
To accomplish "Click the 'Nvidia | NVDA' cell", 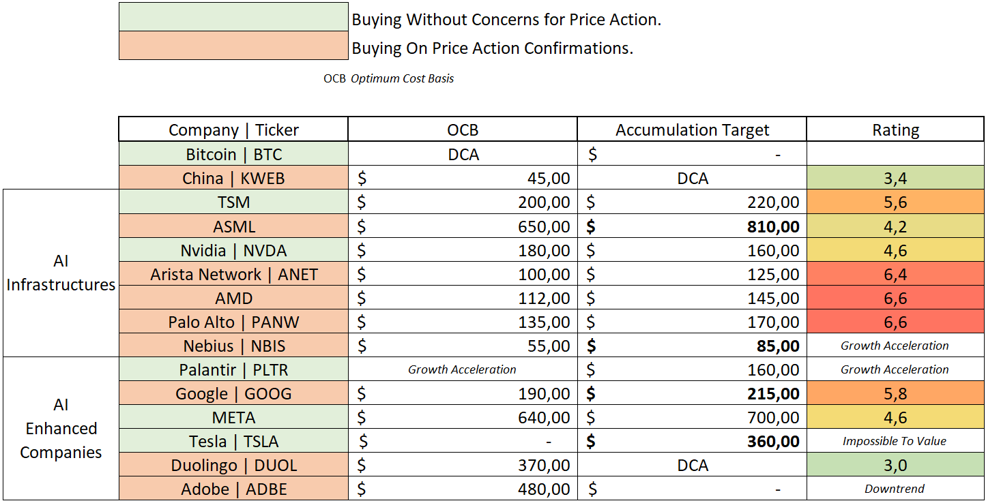I will (x=233, y=249).
